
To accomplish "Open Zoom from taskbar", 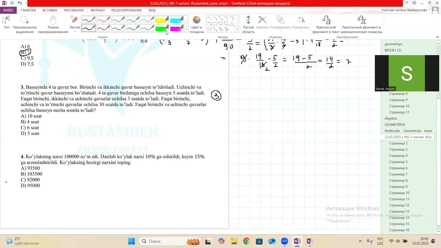I will coord(285,241).
